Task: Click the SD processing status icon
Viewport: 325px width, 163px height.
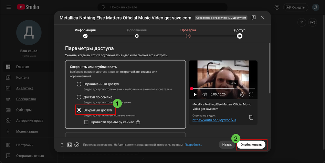Action: pyautogui.click(x=70, y=145)
